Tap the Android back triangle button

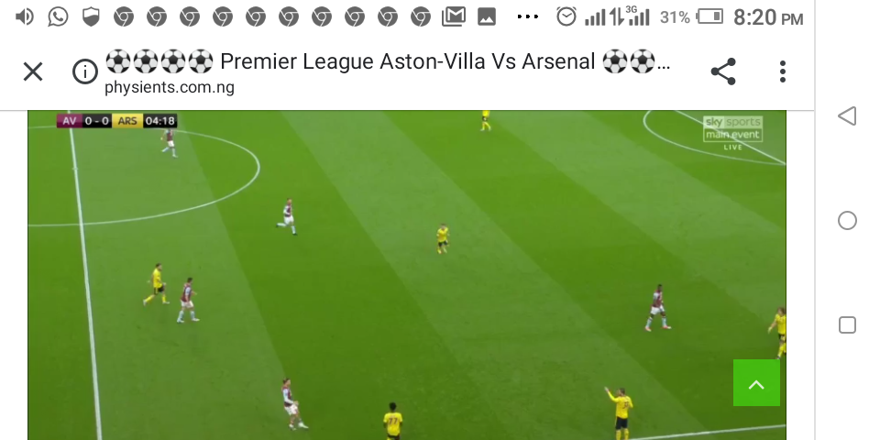847,116
